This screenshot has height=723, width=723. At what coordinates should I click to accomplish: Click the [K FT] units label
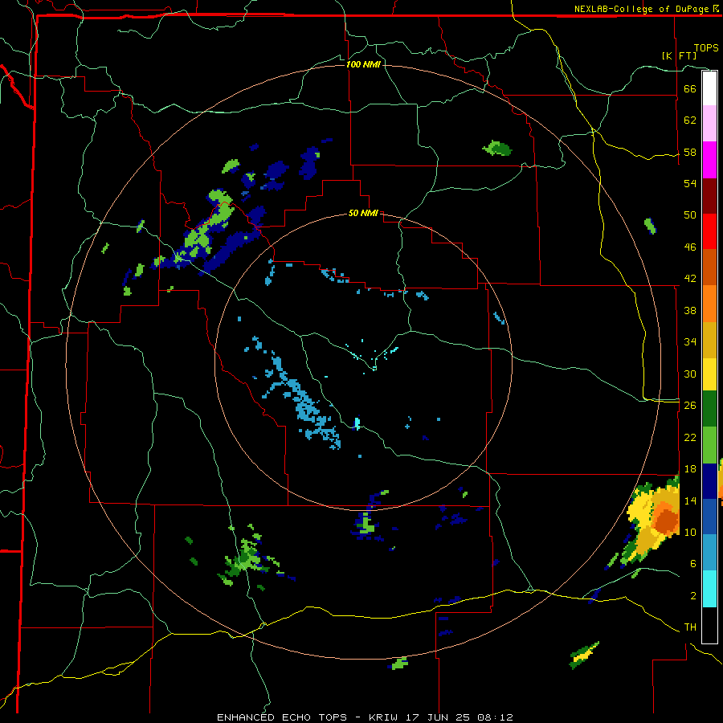pyautogui.click(x=679, y=55)
